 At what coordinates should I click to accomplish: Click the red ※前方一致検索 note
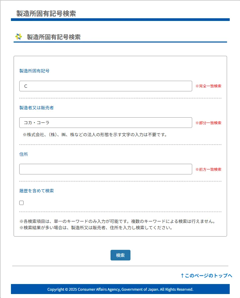click(x=208, y=169)
